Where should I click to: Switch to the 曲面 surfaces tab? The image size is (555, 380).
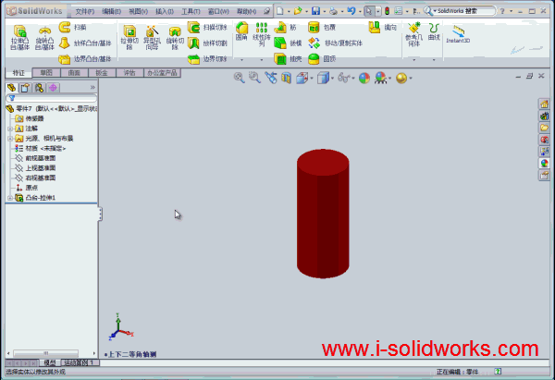74,73
